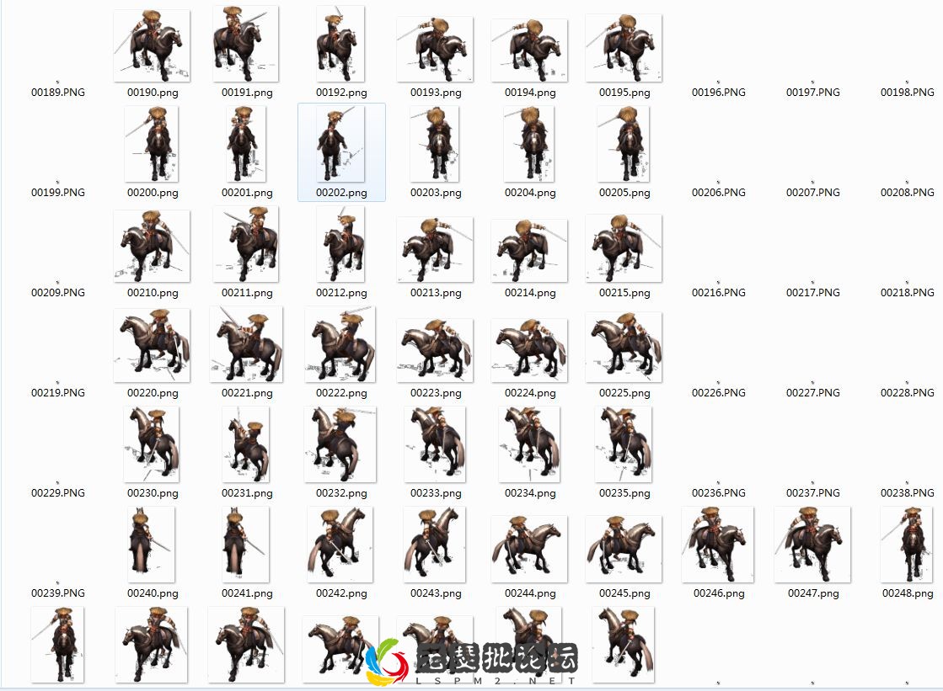Image resolution: width=943 pixels, height=691 pixels.
Task: Select the 00208.PNG file name
Action: click(908, 192)
